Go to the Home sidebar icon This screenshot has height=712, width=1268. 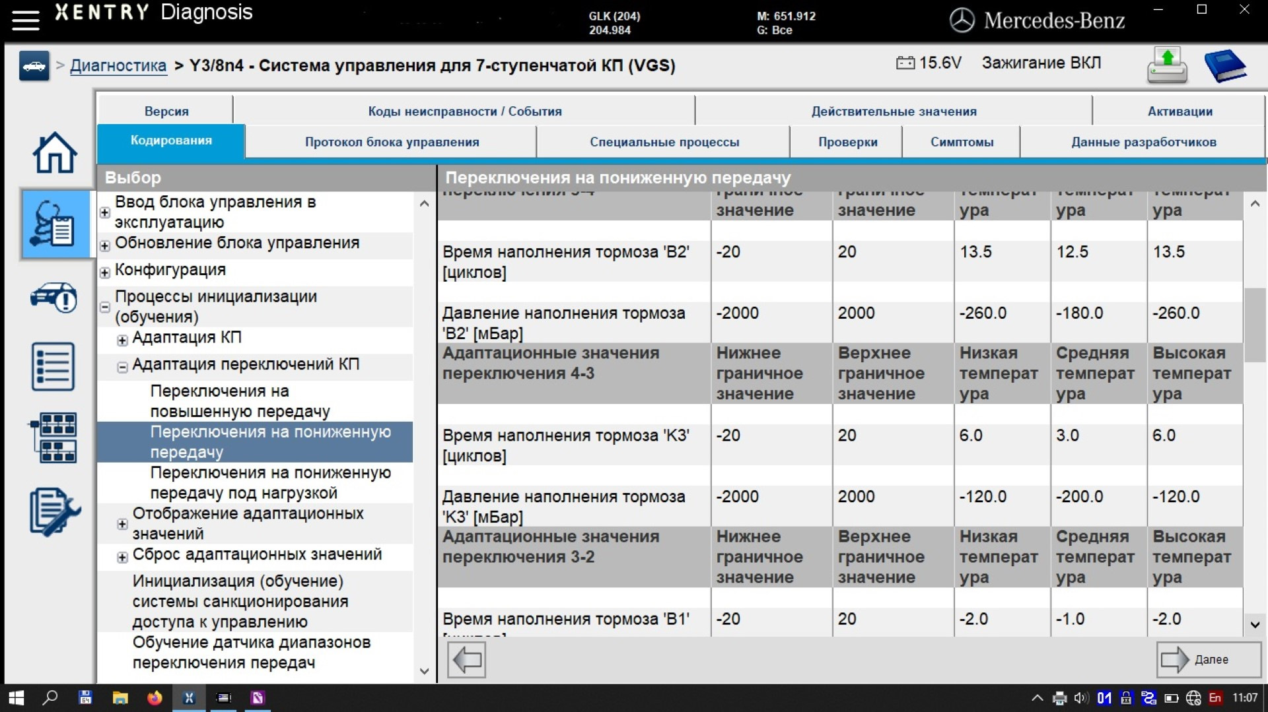coord(55,152)
